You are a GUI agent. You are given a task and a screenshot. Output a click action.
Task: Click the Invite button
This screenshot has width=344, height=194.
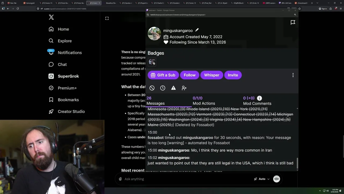[233, 75]
